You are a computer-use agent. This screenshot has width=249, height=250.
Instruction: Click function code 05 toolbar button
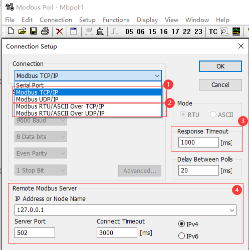(129, 31)
